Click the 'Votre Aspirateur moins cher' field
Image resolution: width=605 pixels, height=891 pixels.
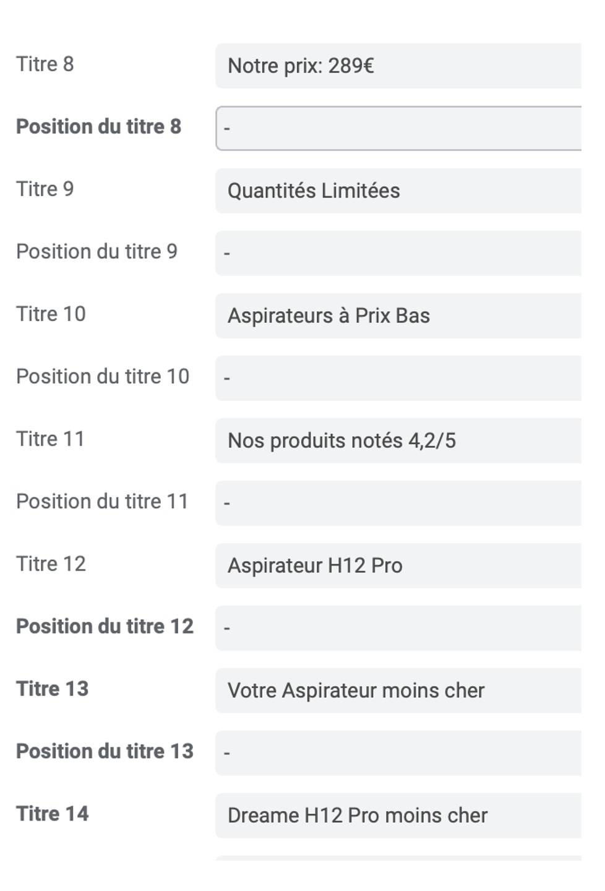click(398, 691)
